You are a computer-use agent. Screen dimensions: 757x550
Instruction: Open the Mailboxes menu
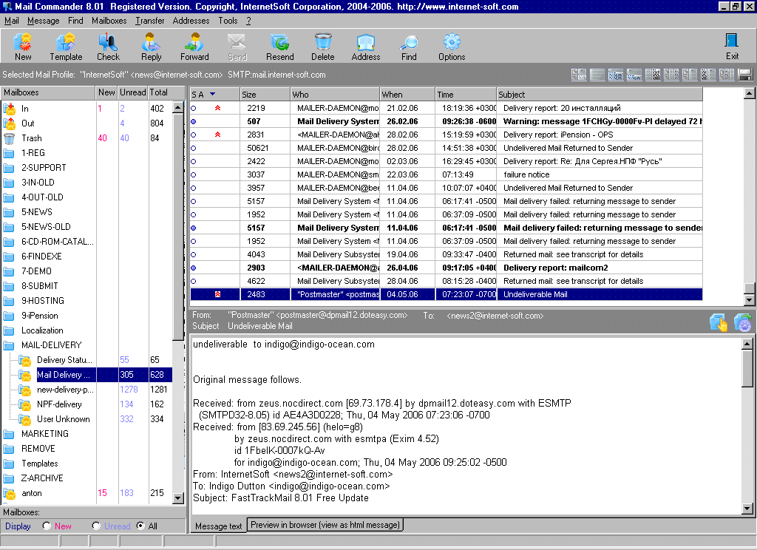coord(109,21)
